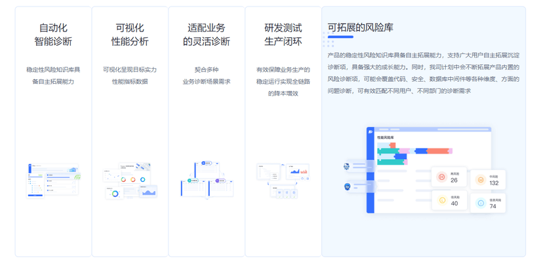Click the high-risk count 26
Image resolution: width=543 pixels, height=265 pixels.
pos(454,181)
